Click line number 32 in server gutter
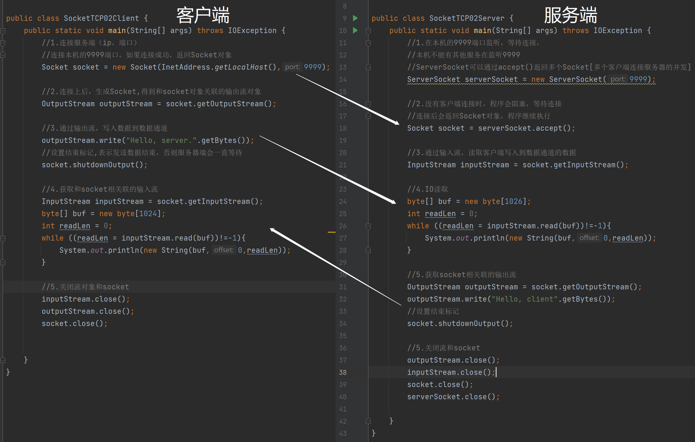The image size is (695, 442). tap(343, 299)
